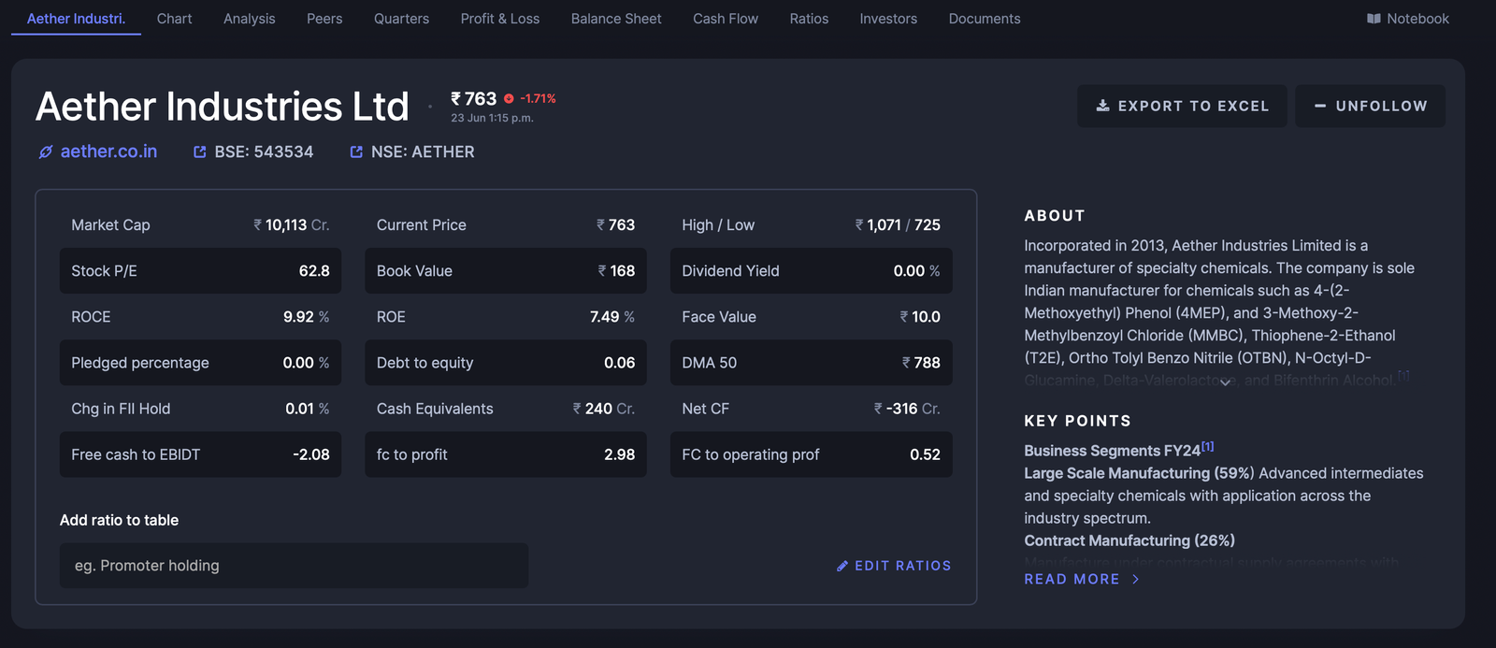Image resolution: width=1496 pixels, height=648 pixels.
Task: Click Large Scale Manufacturing (59%) text
Action: click(1139, 473)
